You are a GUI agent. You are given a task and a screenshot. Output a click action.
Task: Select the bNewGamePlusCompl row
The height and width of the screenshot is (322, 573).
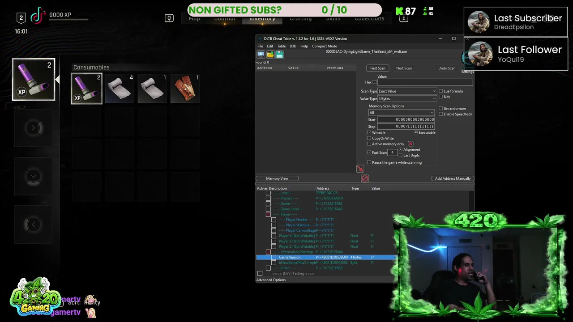click(x=326, y=263)
